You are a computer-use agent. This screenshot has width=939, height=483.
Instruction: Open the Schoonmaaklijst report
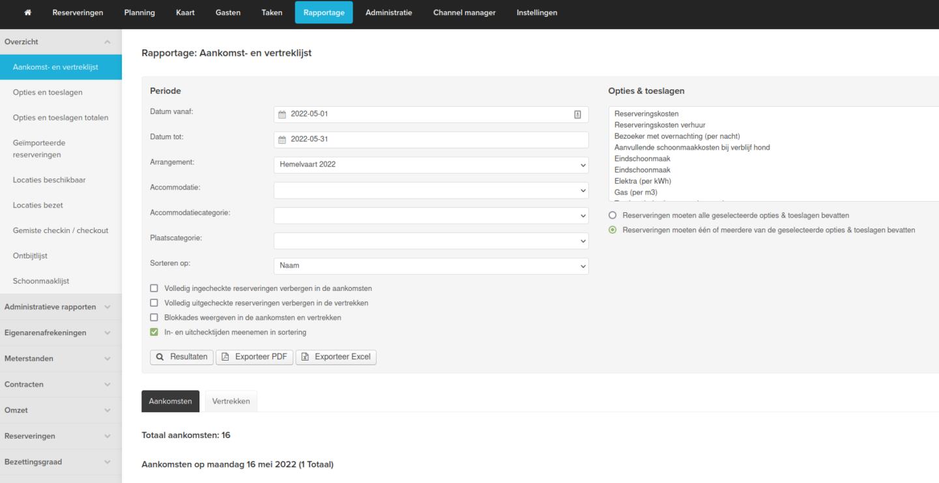point(50,281)
